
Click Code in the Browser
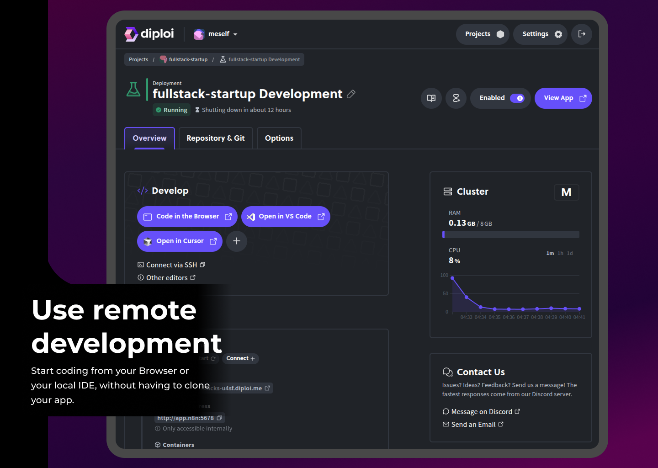tap(187, 217)
